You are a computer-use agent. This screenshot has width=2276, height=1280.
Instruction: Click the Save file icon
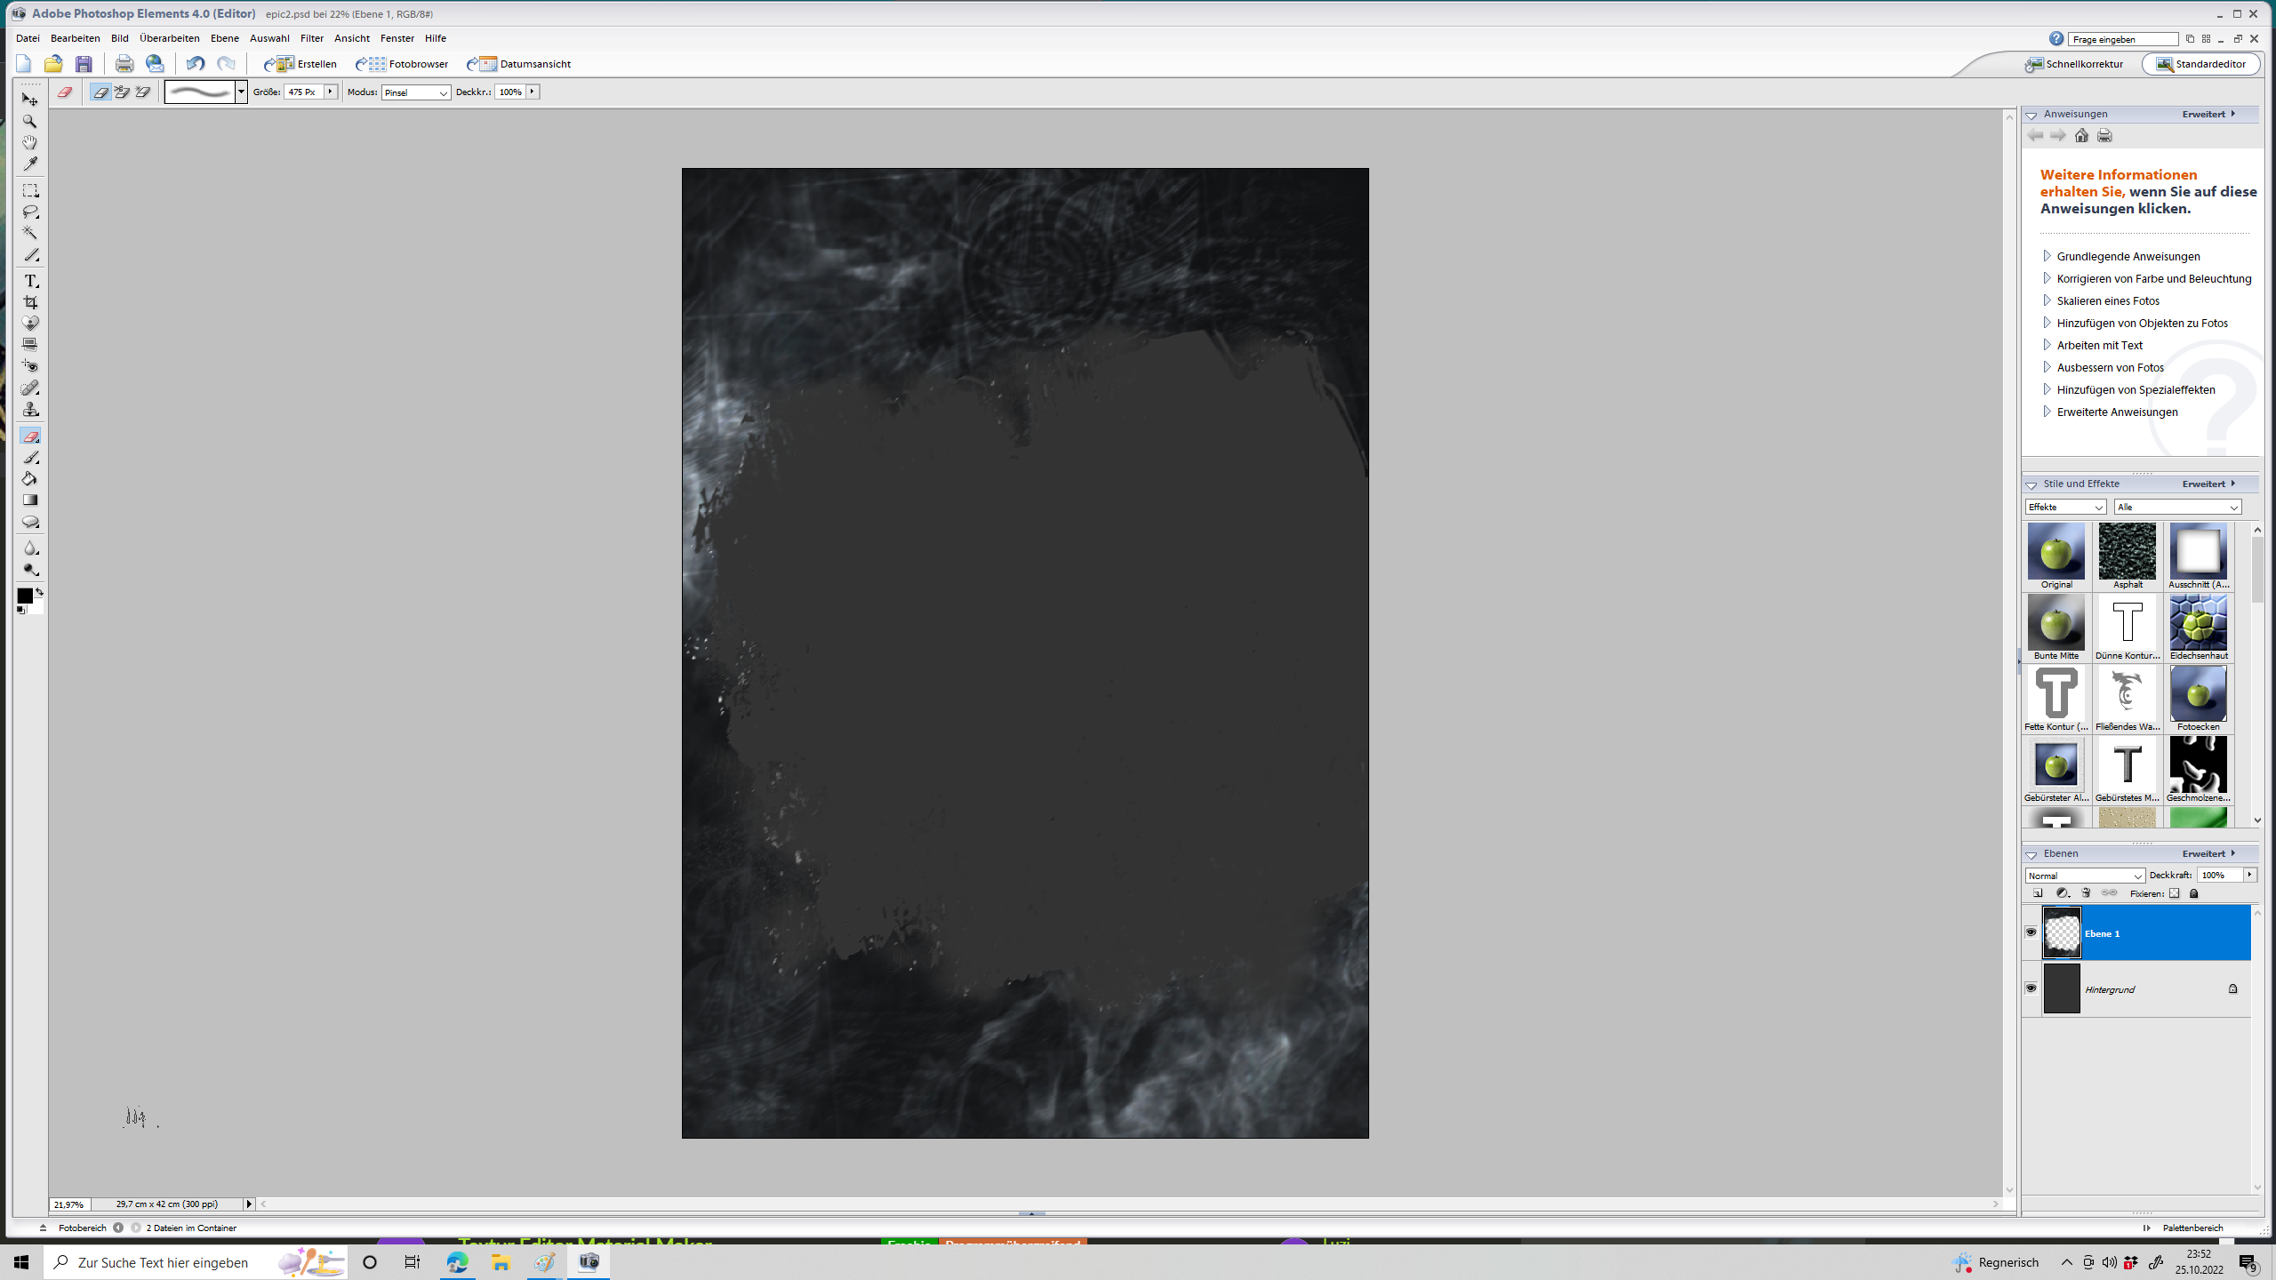(84, 64)
